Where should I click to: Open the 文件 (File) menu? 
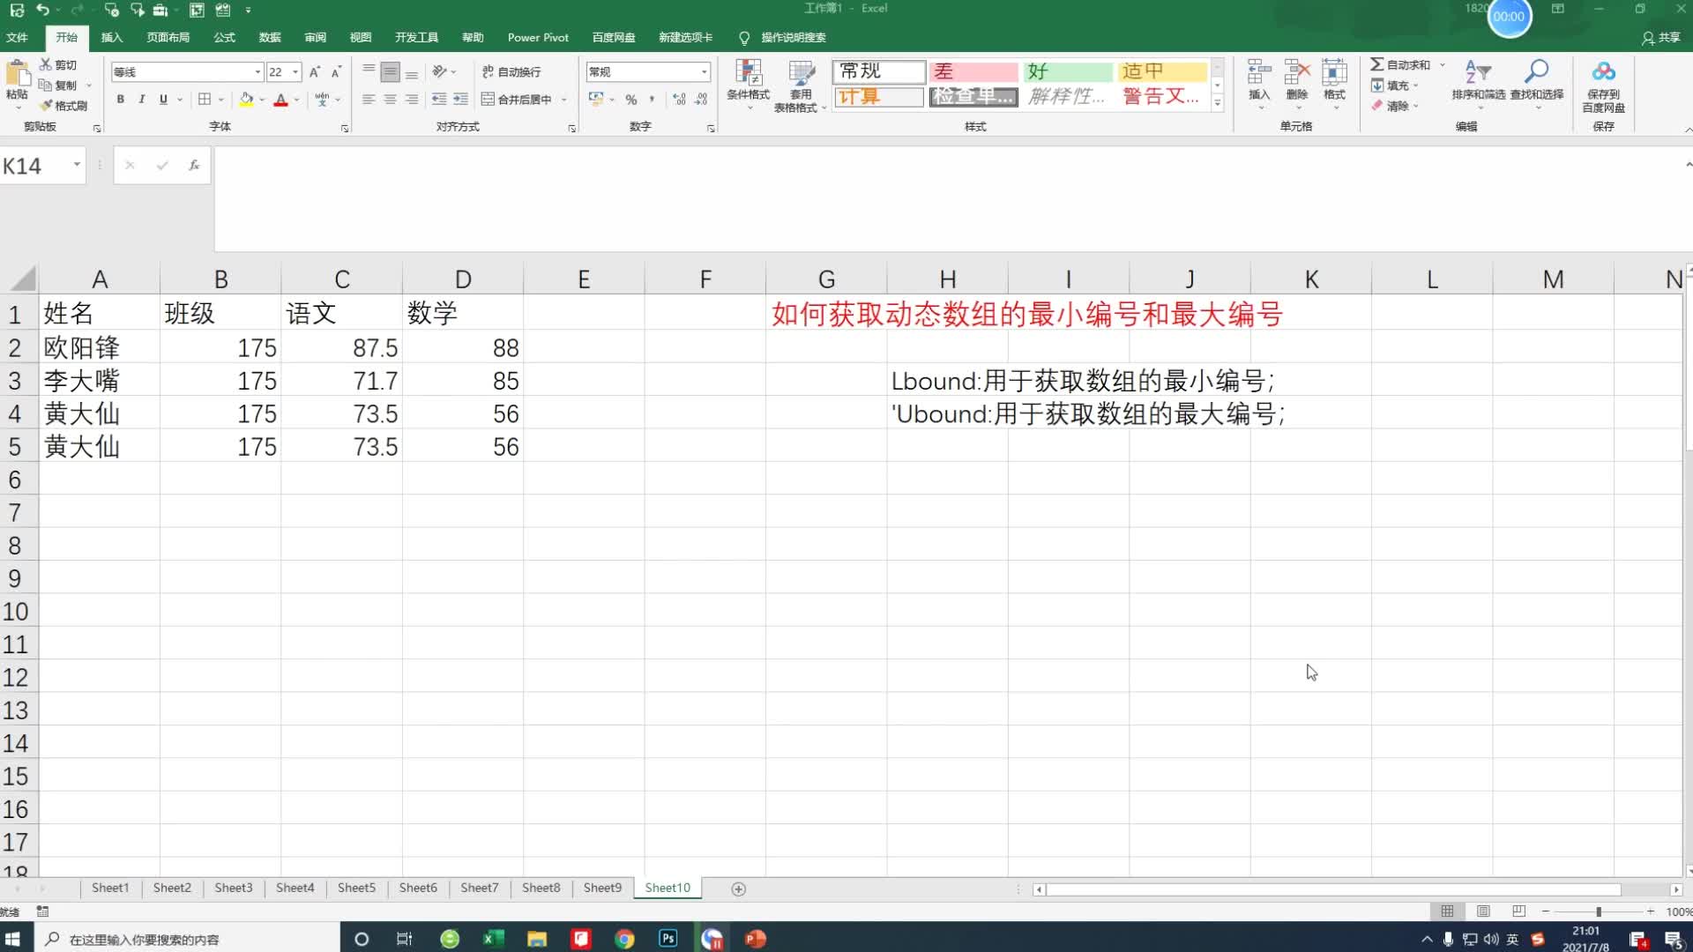click(17, 37)
